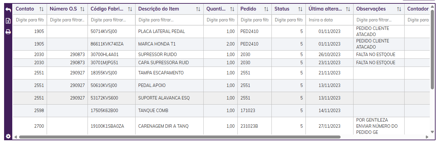Viewport: 439px width, 144px height.
Task: Click the Última alteração date filter field
Action: click(329, 20)
